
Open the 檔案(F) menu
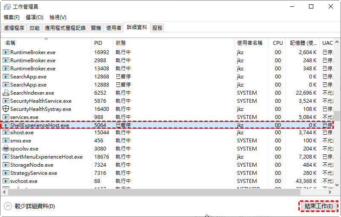point(12,17)
